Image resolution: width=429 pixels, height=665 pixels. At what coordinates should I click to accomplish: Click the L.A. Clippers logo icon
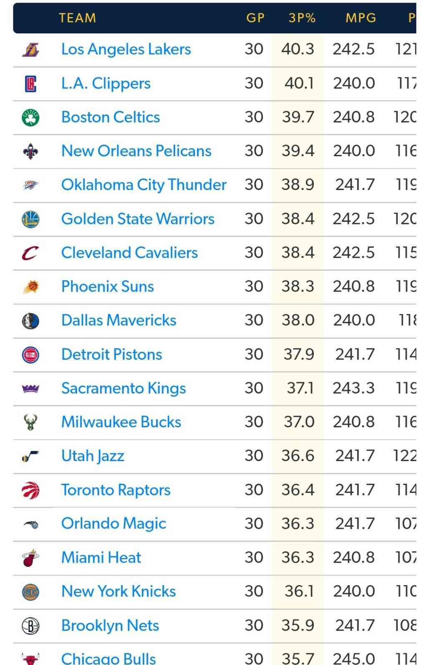click(x=30, y=84)
